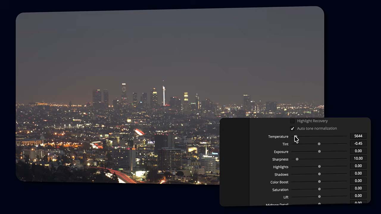Click the Lift slider handle

[319, 196]
